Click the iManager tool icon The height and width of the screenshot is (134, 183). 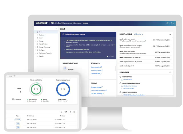coord(65,69)
